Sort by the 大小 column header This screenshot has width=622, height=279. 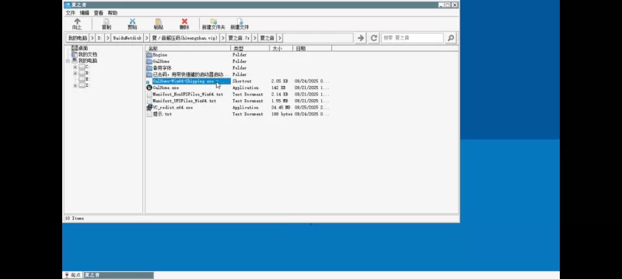pos(281,48)
